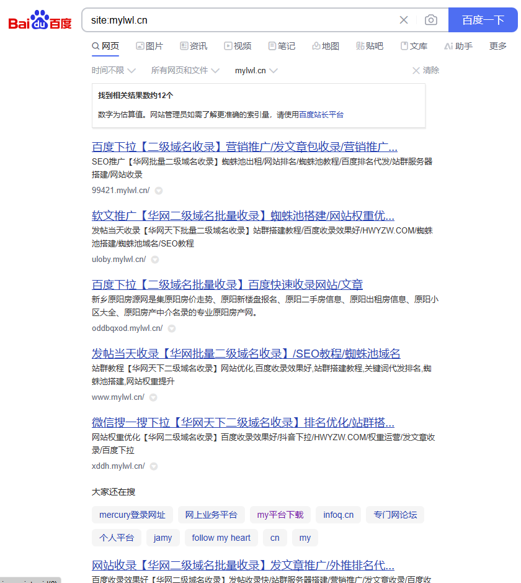Expand the 更多 tab menu
This screenshot has height=583, width=521.
point(498,46)
